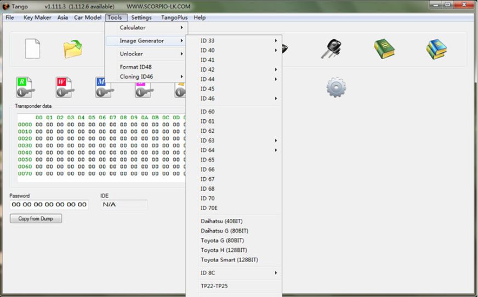Screen dimensions: 478x297
Task: Open the TangoPlus menu
Action: pyautogui.click(x=174, y=18)
